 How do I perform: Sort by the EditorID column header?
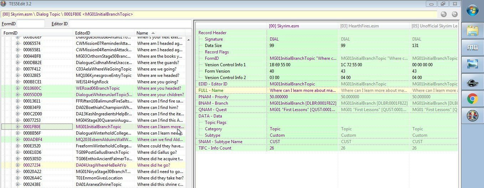click(104, 33)
